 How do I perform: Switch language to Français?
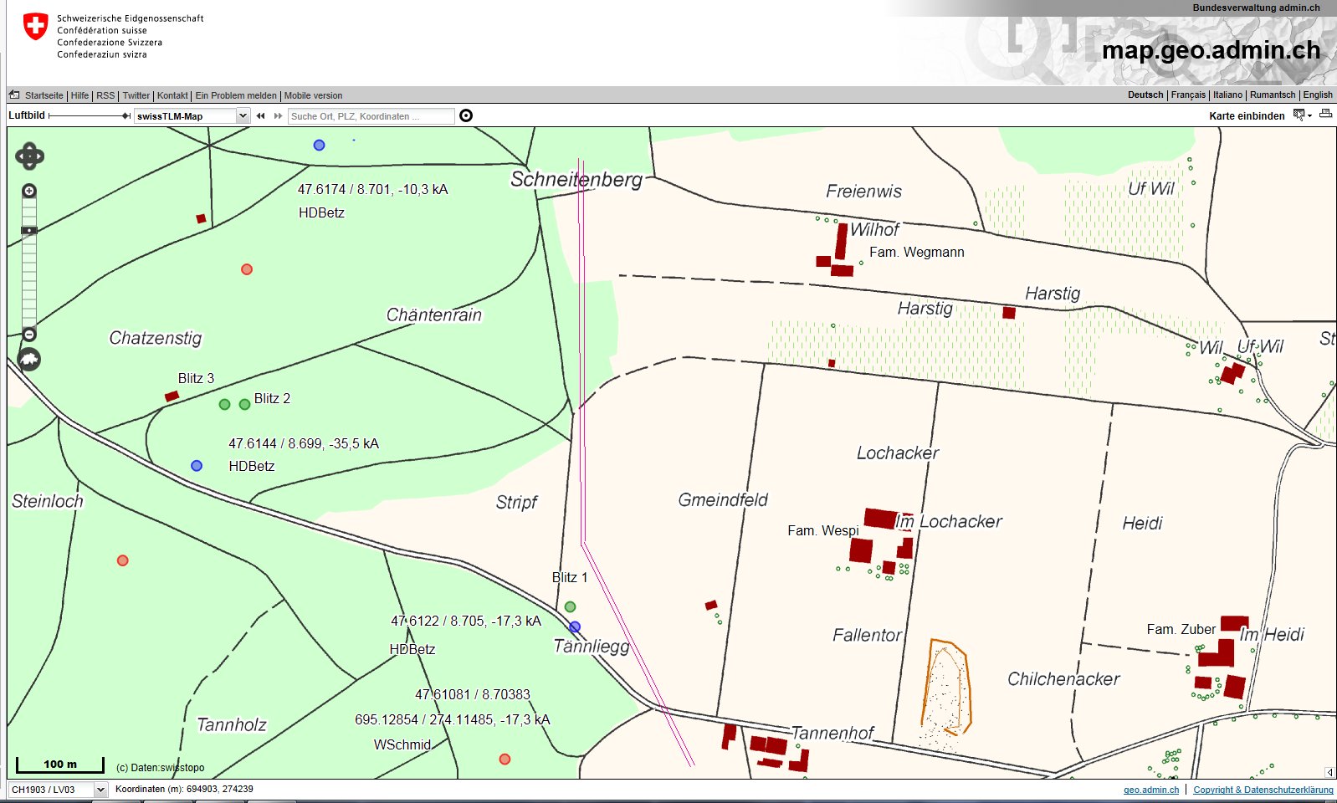[x=1188, y=95]
